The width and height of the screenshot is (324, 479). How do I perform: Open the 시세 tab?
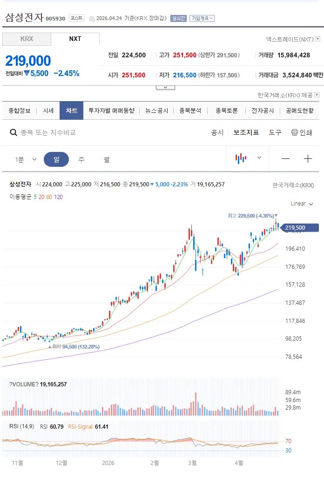[x=48, y=110]
